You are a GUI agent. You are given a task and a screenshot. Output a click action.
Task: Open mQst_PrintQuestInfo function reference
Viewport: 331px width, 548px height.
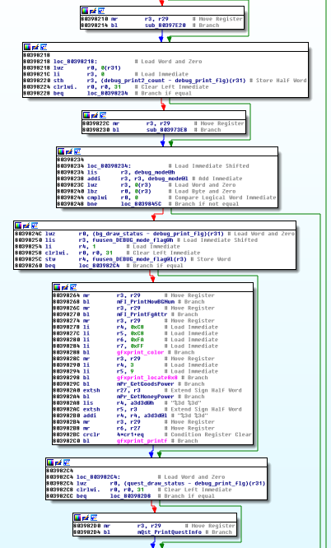170,532
